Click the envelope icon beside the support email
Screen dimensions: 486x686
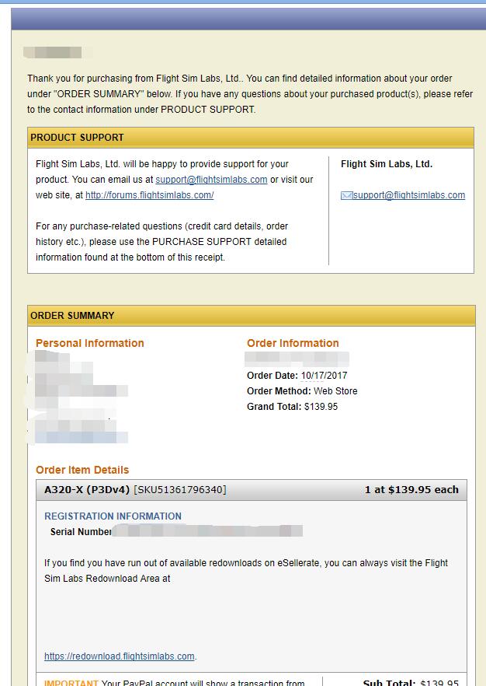(346, 195)
